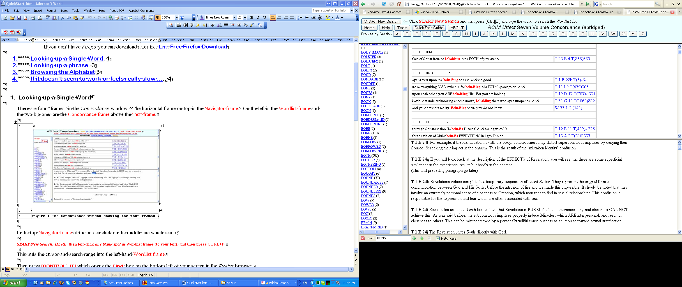Open the Format menu in Word
The width and height of the screenshot is (682, 287).
[x=51, y=11]
